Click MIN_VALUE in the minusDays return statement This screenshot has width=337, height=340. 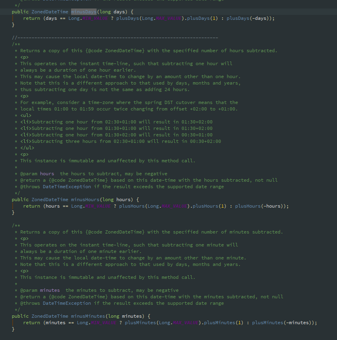coord(95,18)
